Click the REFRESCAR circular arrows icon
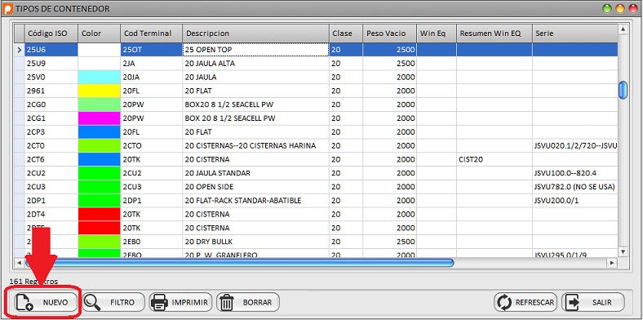 504,303
